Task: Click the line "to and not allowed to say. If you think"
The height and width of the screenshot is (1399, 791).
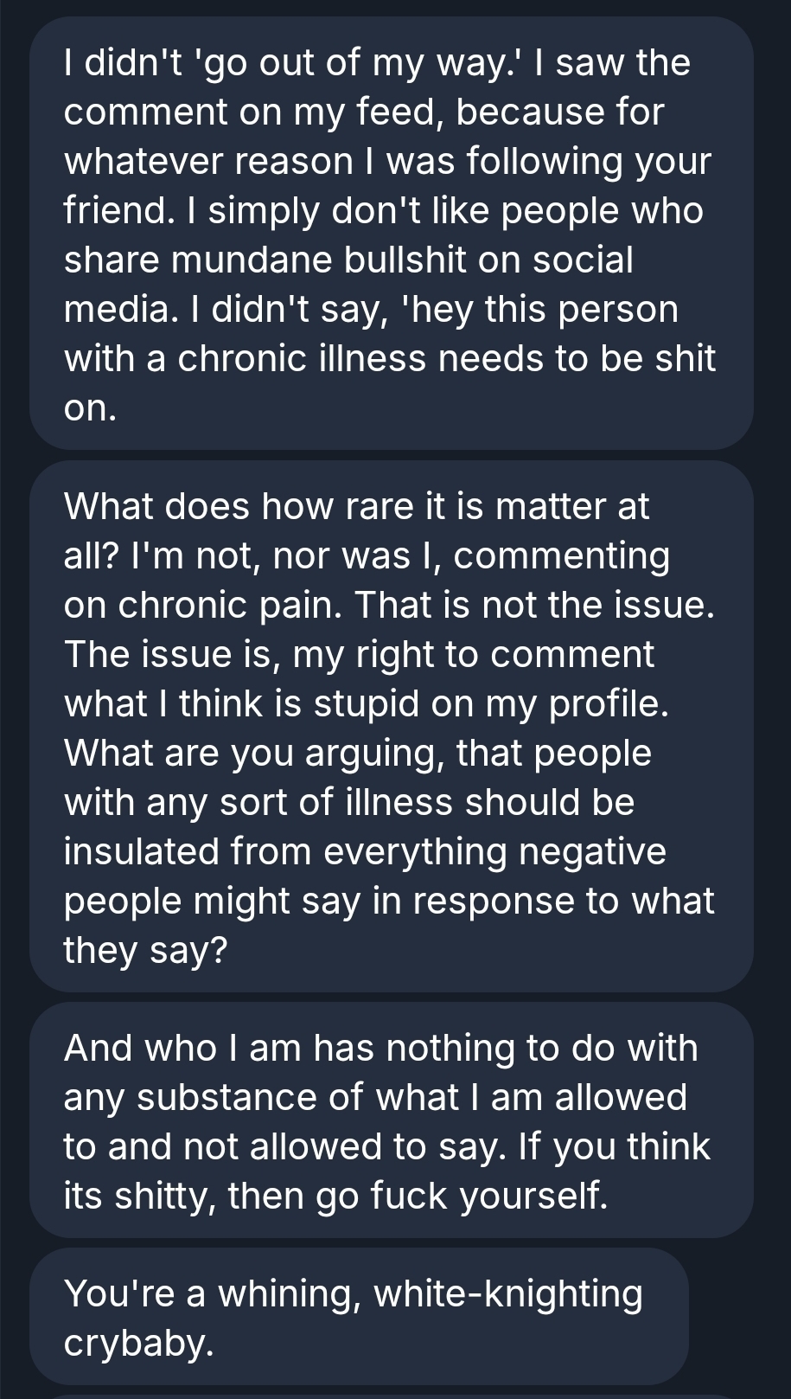Action: (x=386, y=1146)
